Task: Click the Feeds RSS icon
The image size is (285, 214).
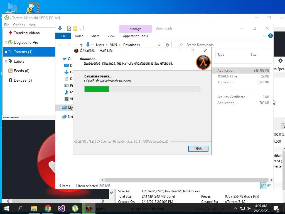Action: pyautogui.click(x=10, y=71)
